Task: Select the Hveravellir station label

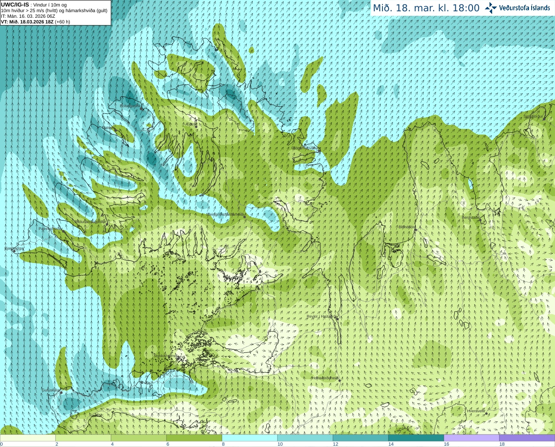Action: click(476, 411)
